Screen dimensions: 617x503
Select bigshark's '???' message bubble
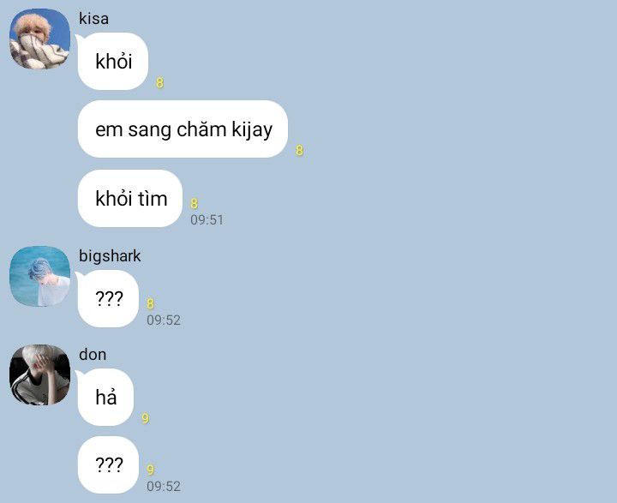pos(109,299)
